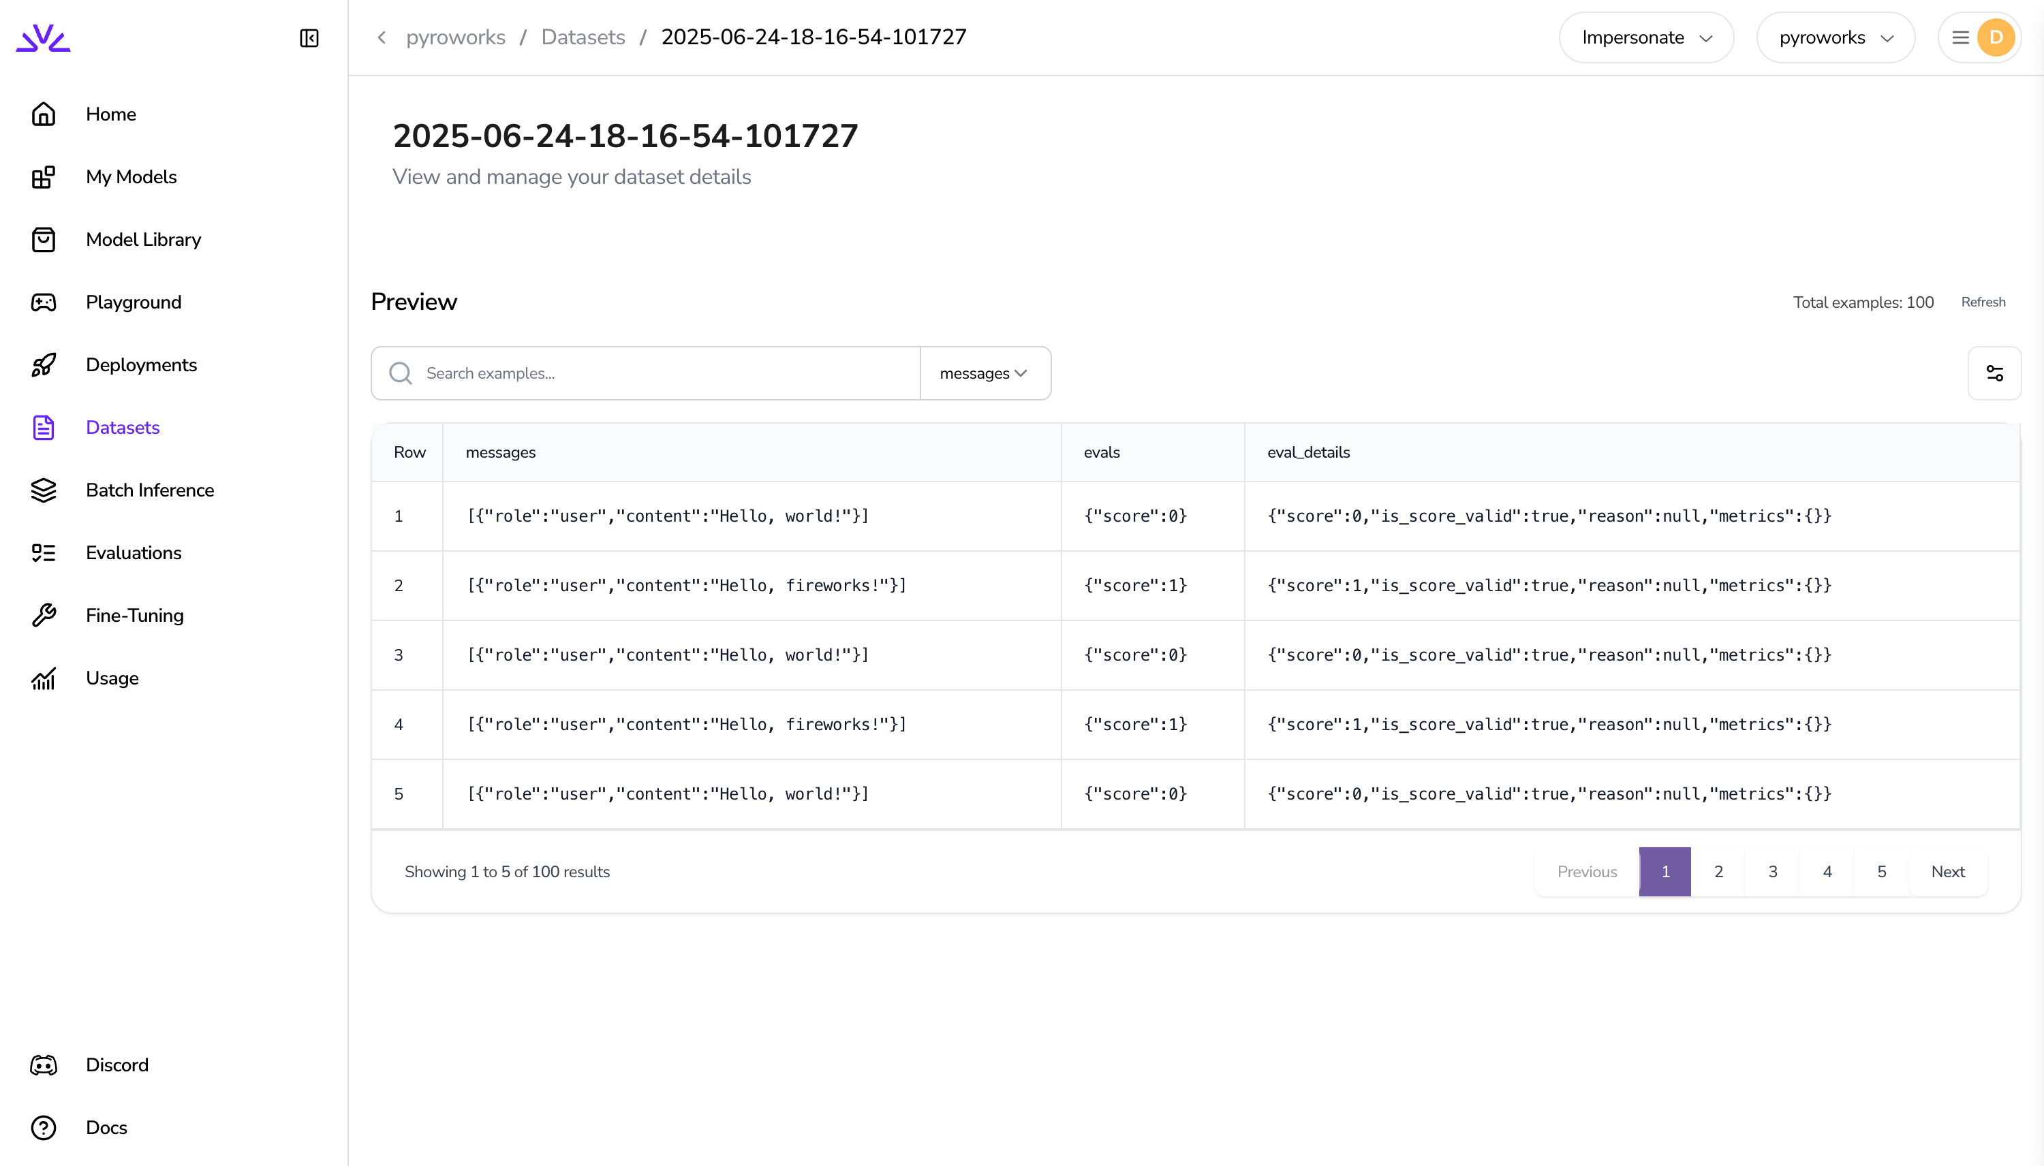This screenshot has height=1166, width=2044.
Task: Open the messages search field dropdown
Action: (985, 373)
